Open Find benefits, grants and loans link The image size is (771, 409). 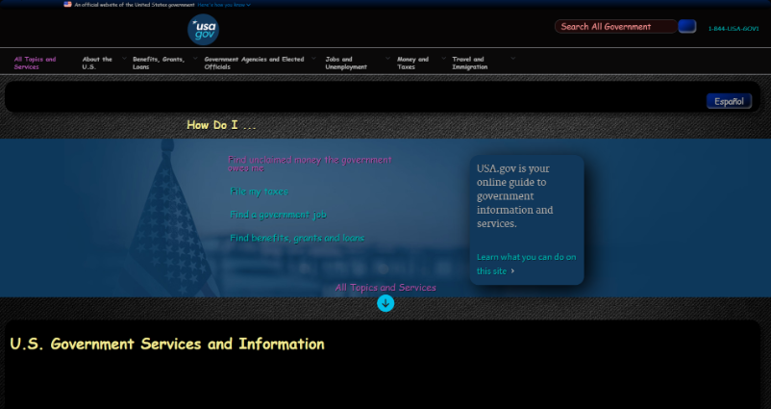(x=297, y=239)
